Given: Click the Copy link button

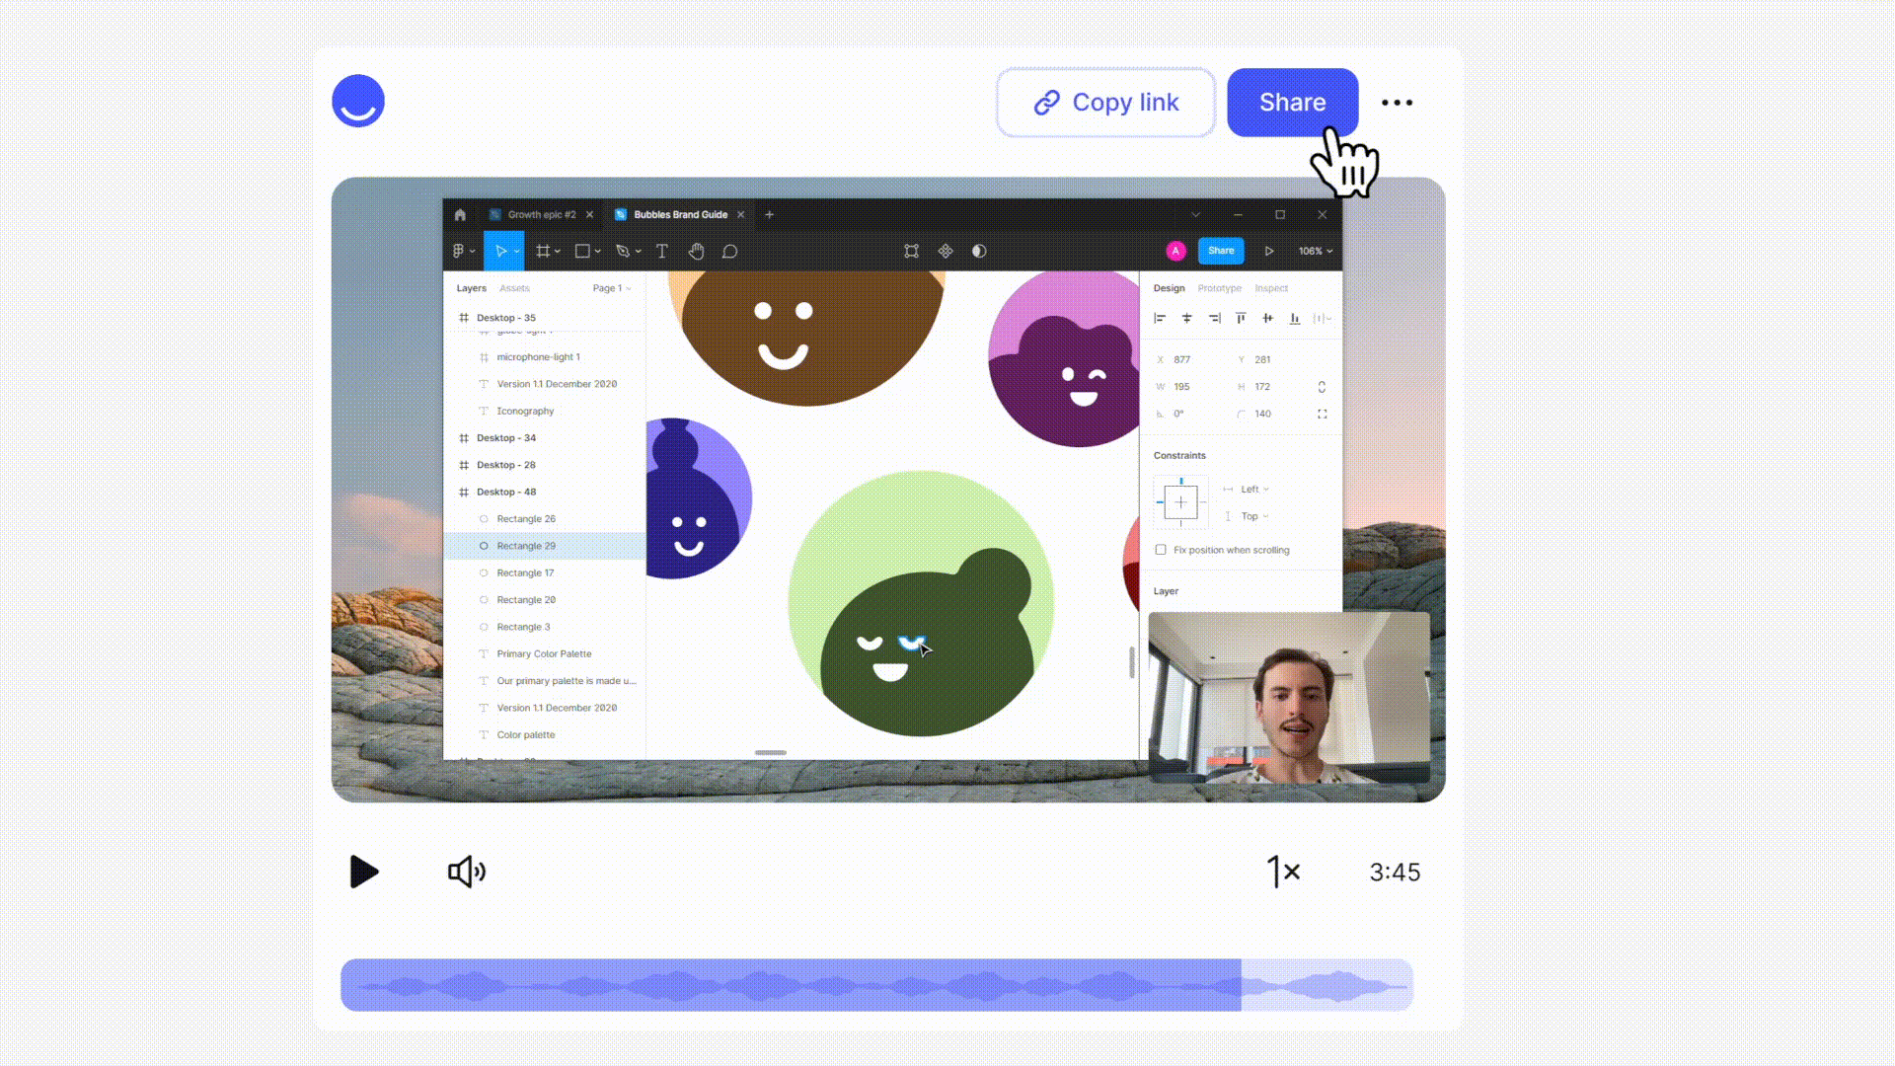Looking at the screenshot, I should pyautogui.click(x=1105, y=103).
